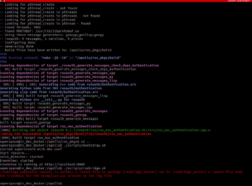
Task: Click 'The traceback for the exception' line
Action: 56,176
